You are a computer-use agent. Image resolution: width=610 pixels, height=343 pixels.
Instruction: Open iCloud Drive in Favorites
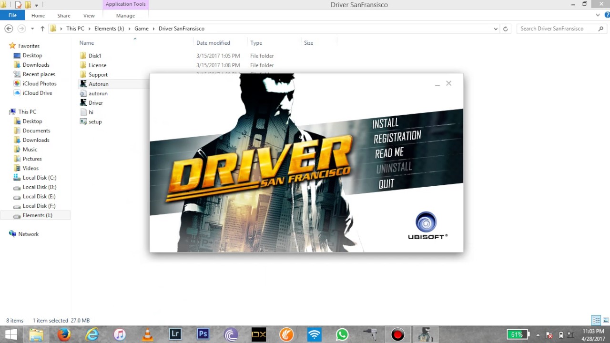click(37, 93)
